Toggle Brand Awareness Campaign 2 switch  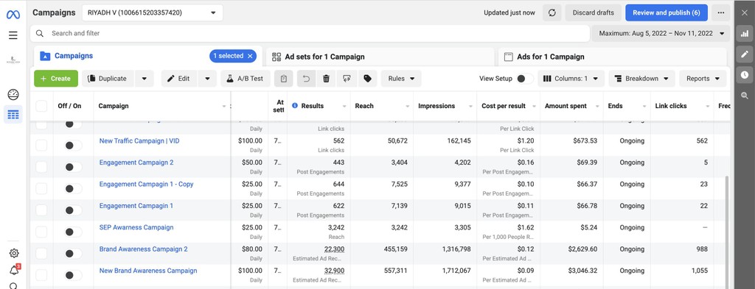coord(73,254)
